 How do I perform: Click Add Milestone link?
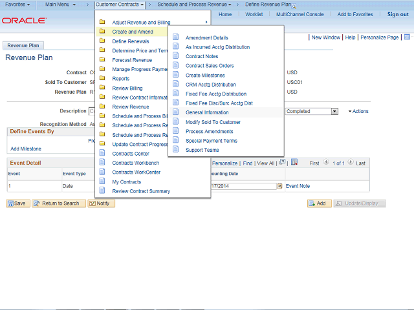pos(26,149)
